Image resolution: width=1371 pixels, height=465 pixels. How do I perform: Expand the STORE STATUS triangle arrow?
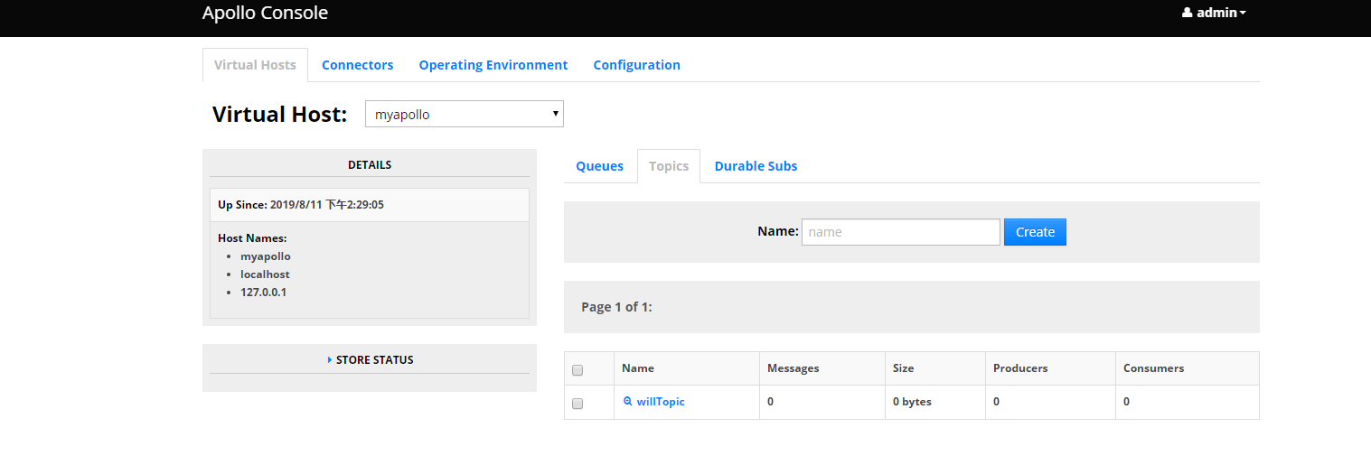tap(330, 360)
